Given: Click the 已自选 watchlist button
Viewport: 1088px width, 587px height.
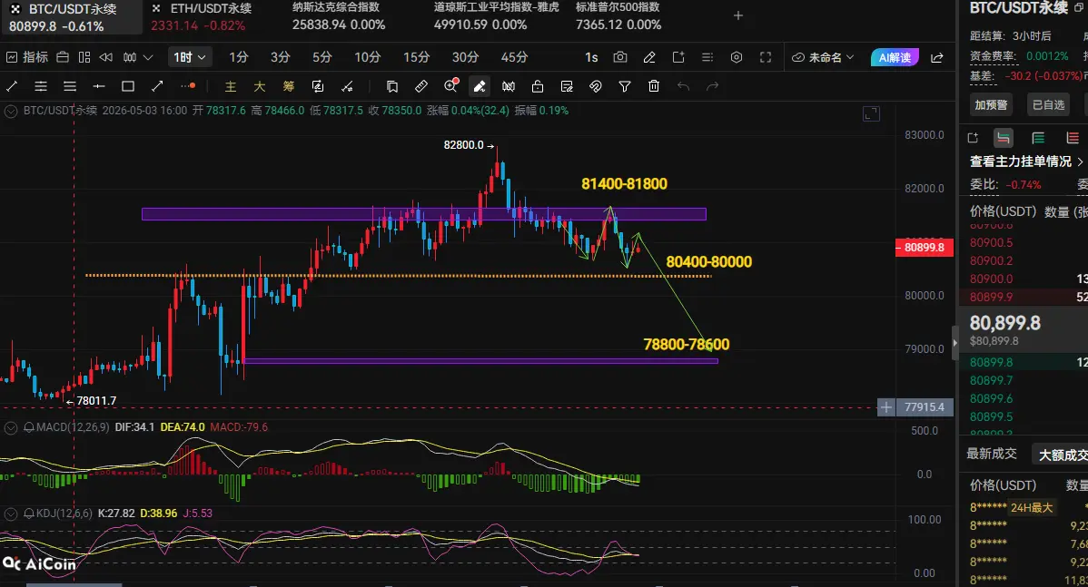Looking at the screenshot, I should coord(1048,104).
